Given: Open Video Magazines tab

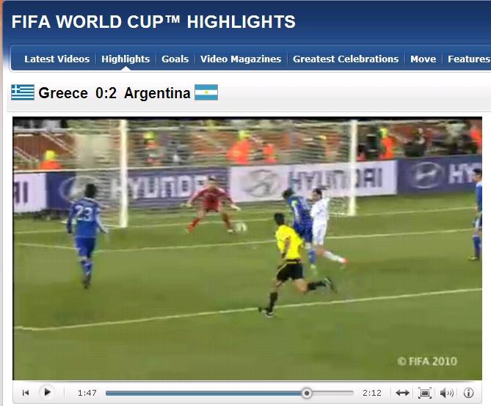Looking at the screenshot, I should click(241, 59).
